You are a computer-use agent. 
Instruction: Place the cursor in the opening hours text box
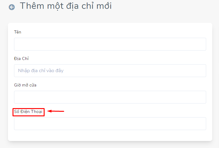pos(110,97)
